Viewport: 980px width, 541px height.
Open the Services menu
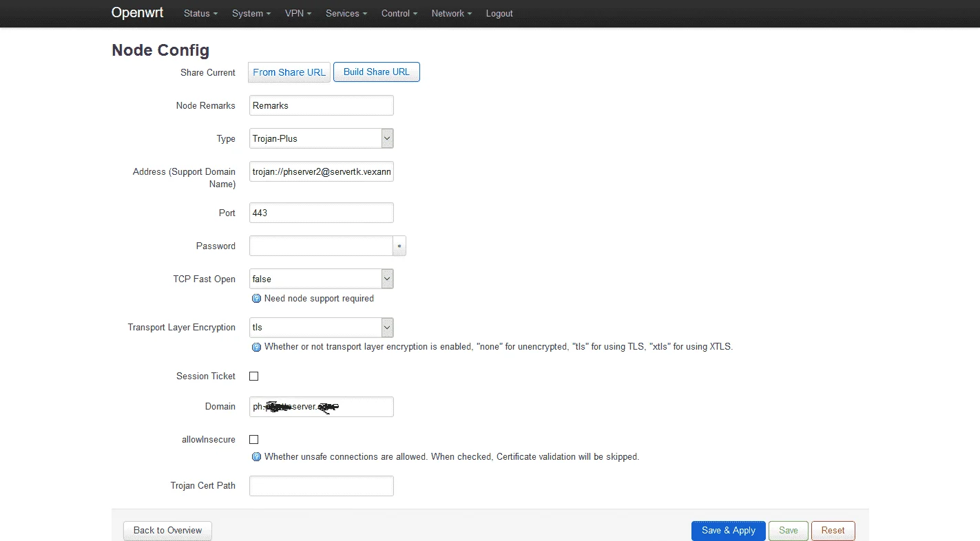(346, 13)
